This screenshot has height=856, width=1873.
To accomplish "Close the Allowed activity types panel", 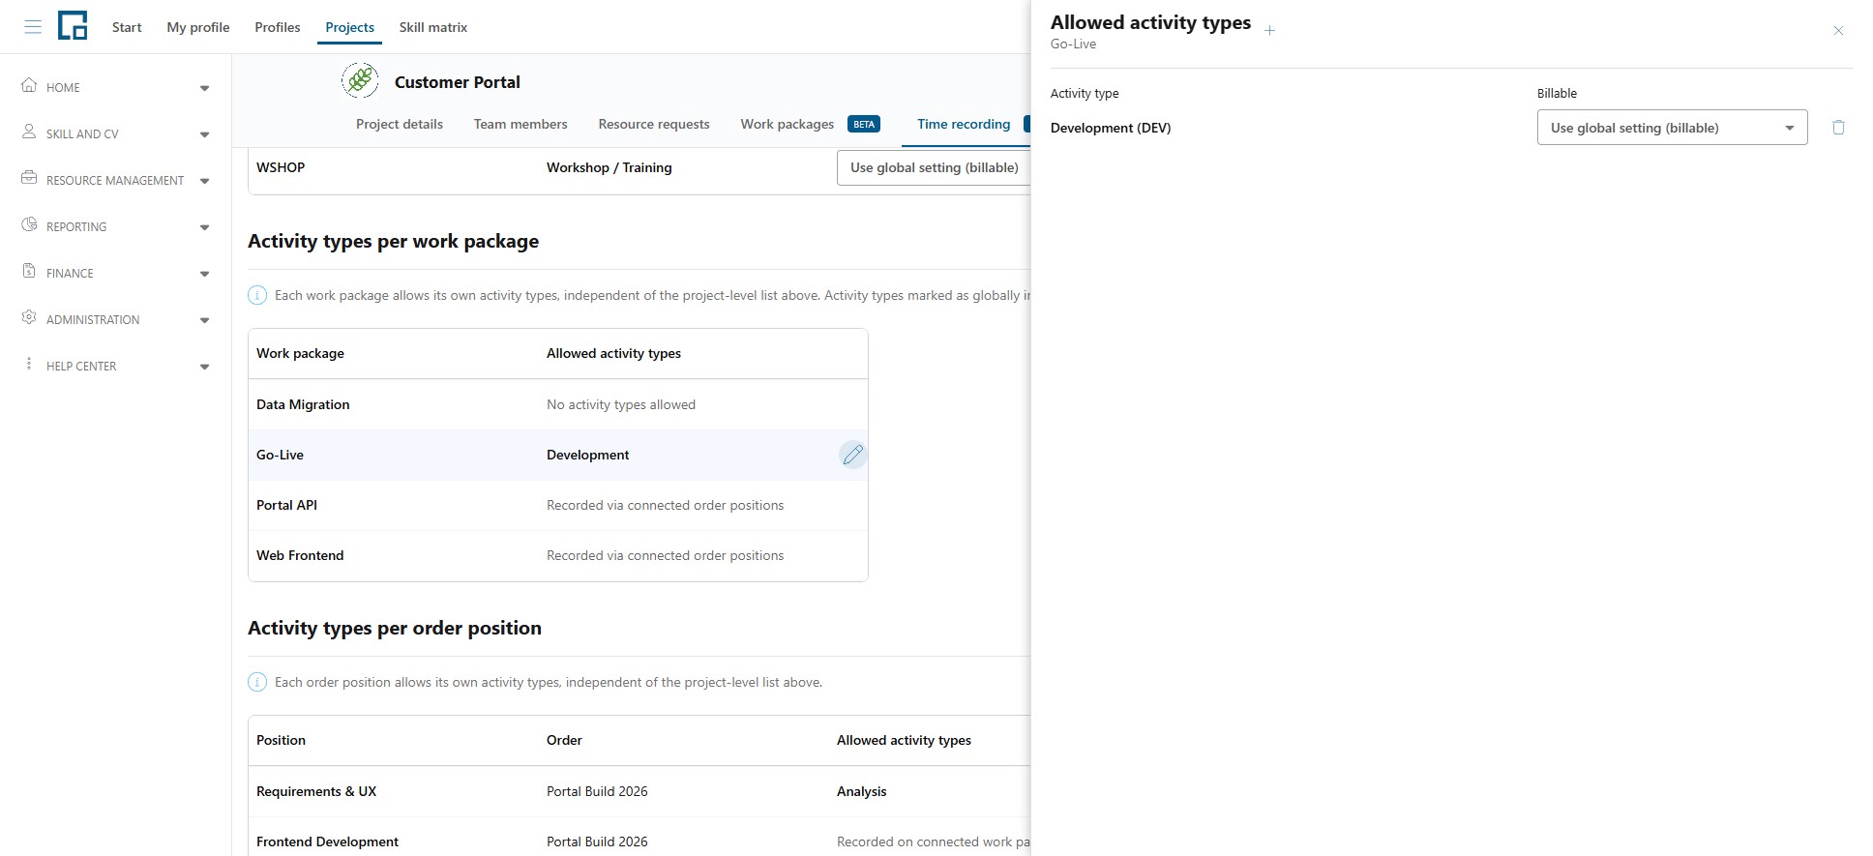I will point(1838,31).
